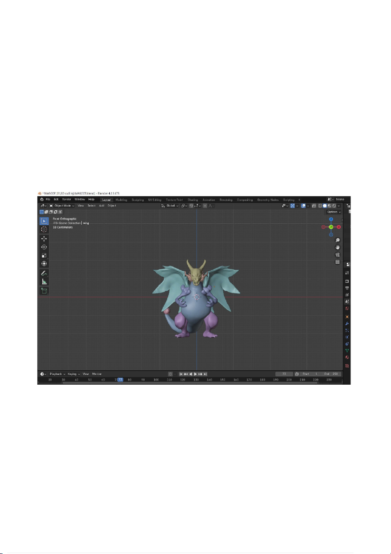This screenshot has height=554, width=391.
Task: Select the Move tool
Action: coord(44,239)
